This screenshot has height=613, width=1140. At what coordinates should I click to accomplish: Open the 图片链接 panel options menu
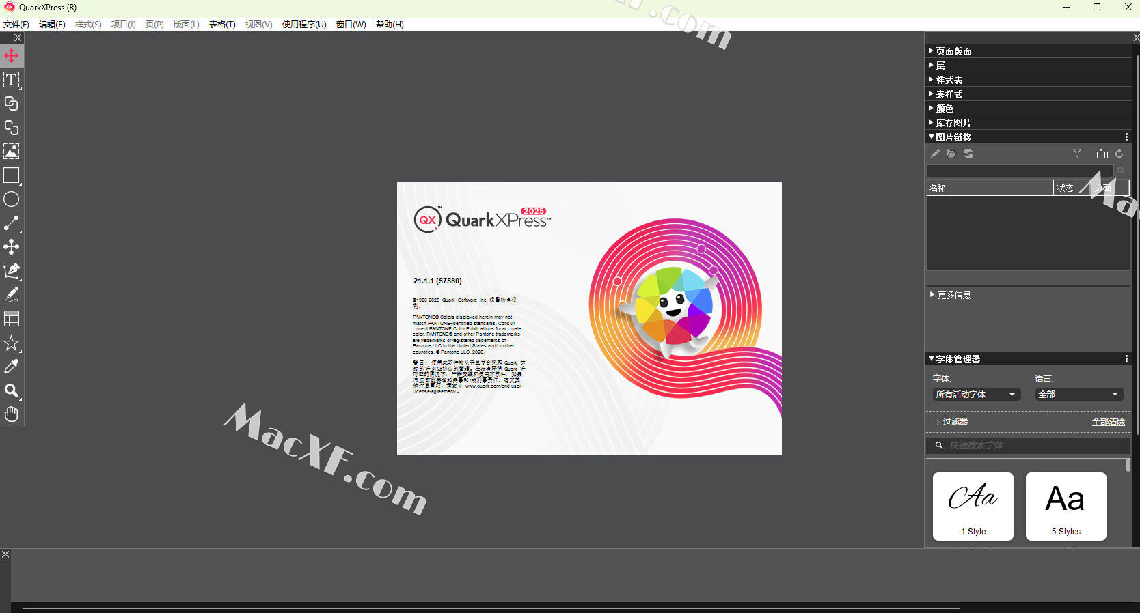pyautogui.click(x=1126, y=137)
